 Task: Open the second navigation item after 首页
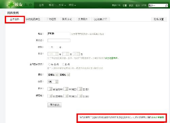pos(51,5)
